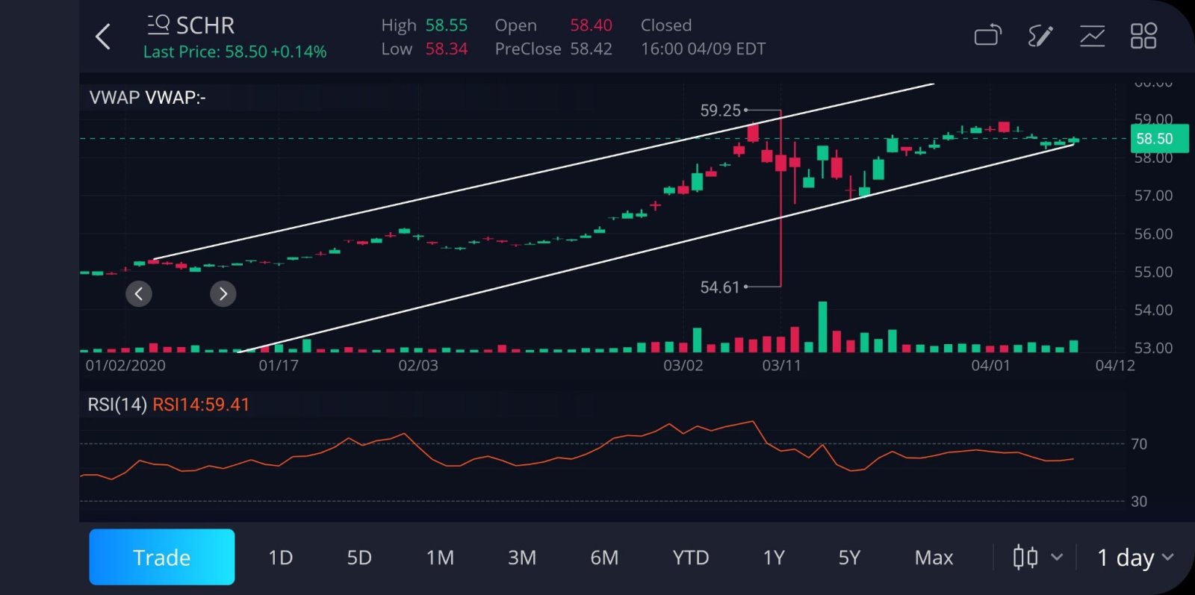Tap the RSI(14) indicator label
Image resolution: width=1195 pixels, height=595 pixels.
click(117, 405)
